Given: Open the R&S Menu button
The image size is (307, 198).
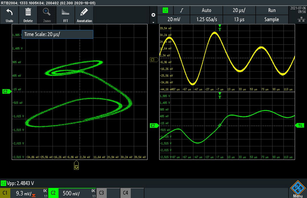Looking at the screenshot, I should coord(297,189).
